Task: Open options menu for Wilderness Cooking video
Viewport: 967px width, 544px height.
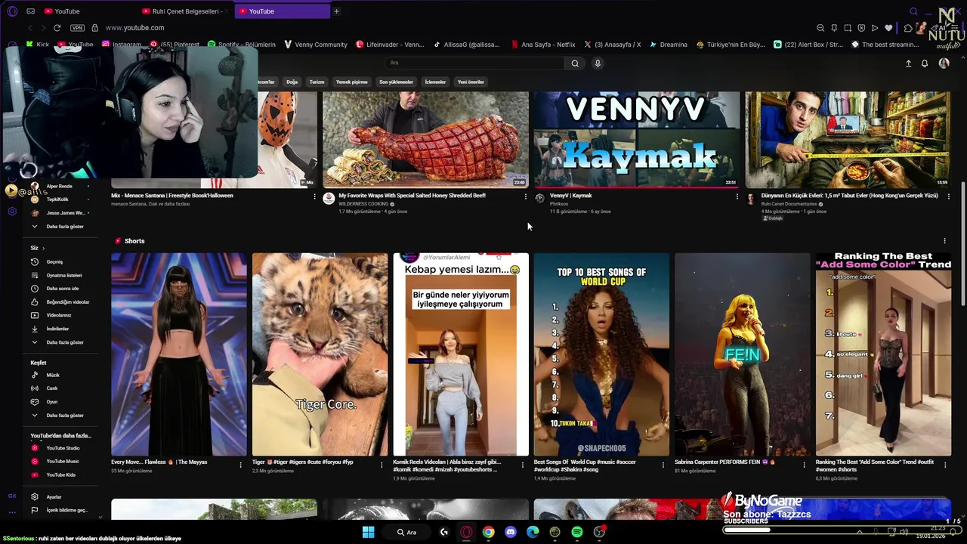Action: pos(526,196)
